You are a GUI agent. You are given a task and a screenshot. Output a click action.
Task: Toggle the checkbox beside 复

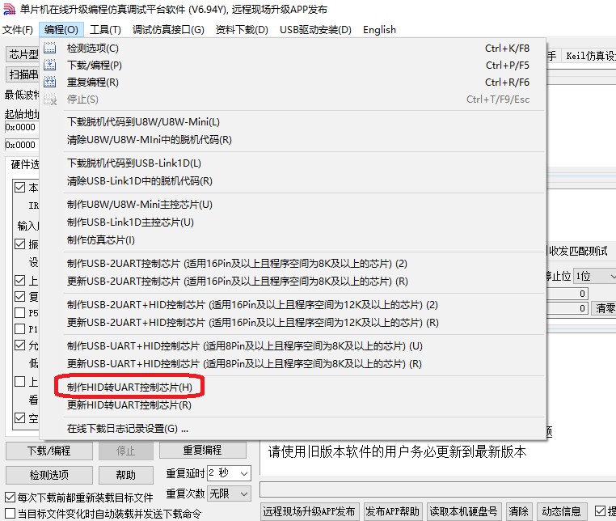coord(19,296)
